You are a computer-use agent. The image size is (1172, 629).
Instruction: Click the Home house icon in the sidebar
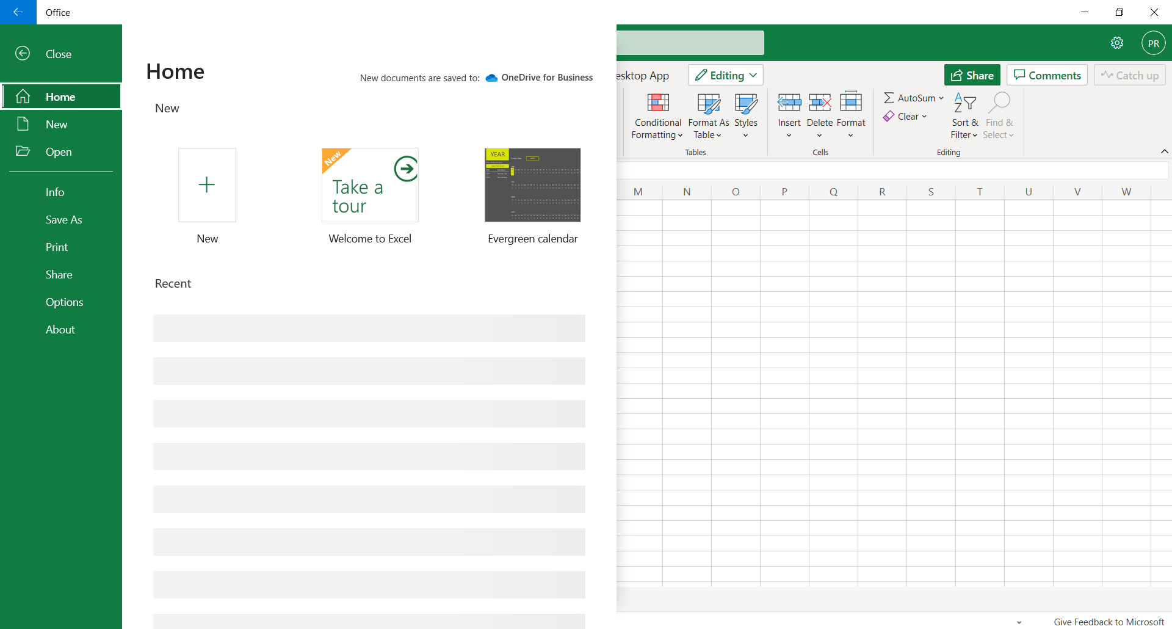(23, 96)
